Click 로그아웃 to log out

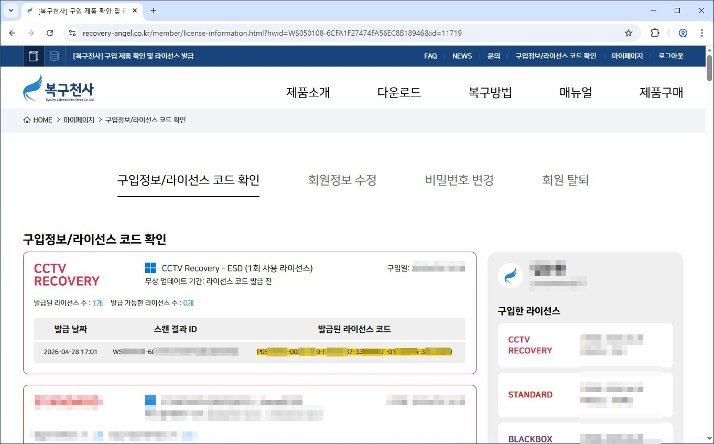pos(671,56)
